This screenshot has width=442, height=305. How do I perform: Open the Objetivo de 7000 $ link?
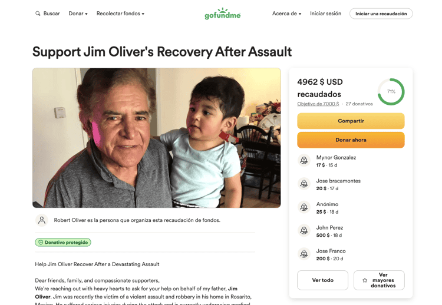318,104
